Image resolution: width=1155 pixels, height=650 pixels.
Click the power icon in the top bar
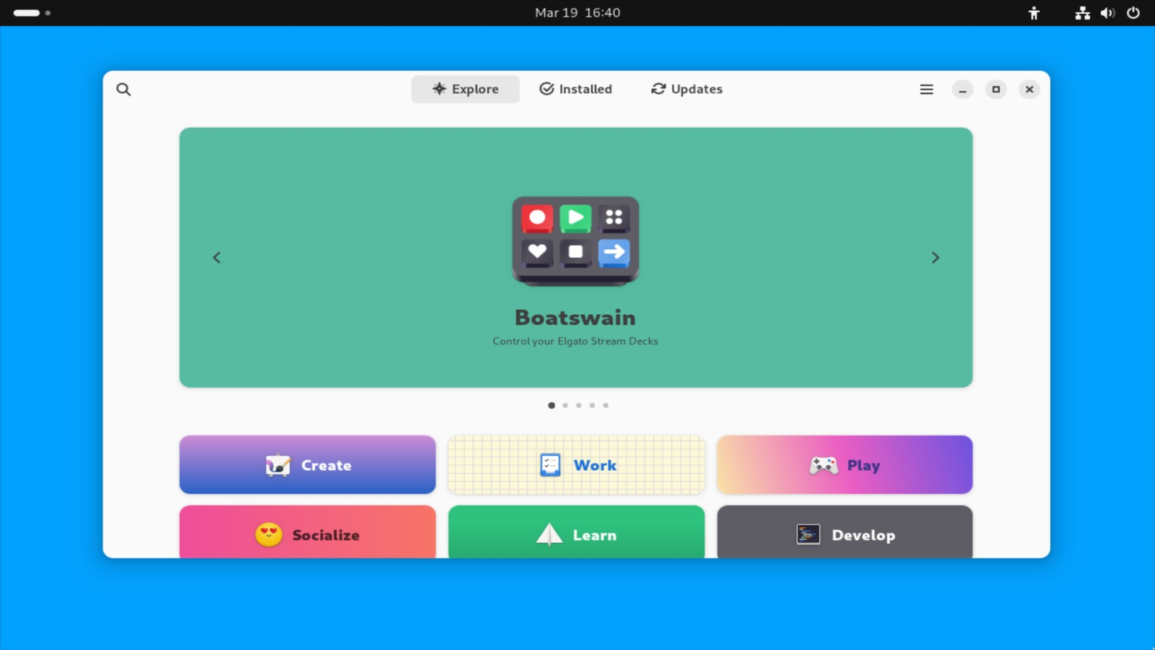[1133, 12]
